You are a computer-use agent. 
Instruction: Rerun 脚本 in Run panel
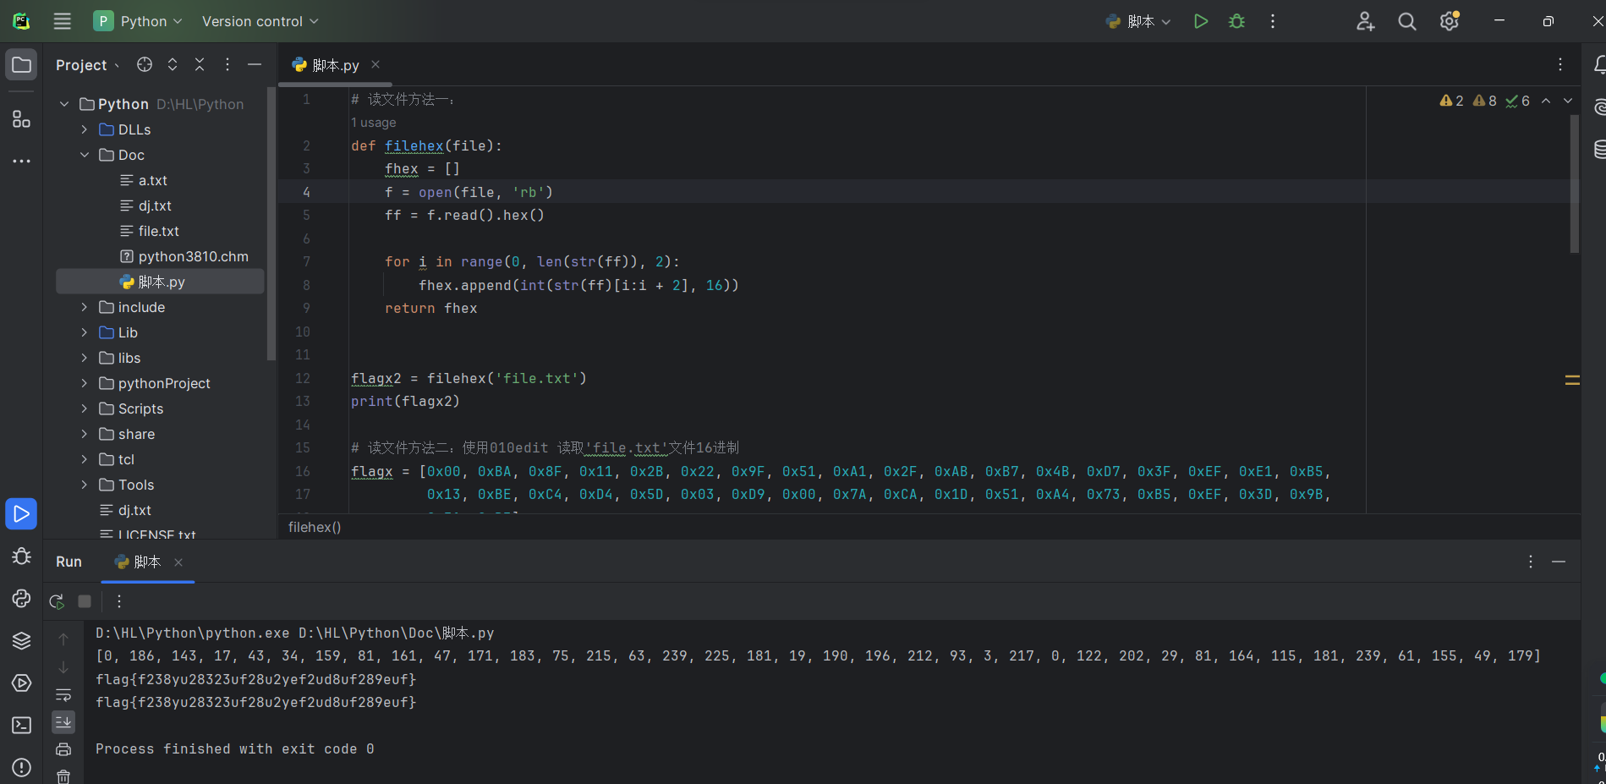point(57,601)
